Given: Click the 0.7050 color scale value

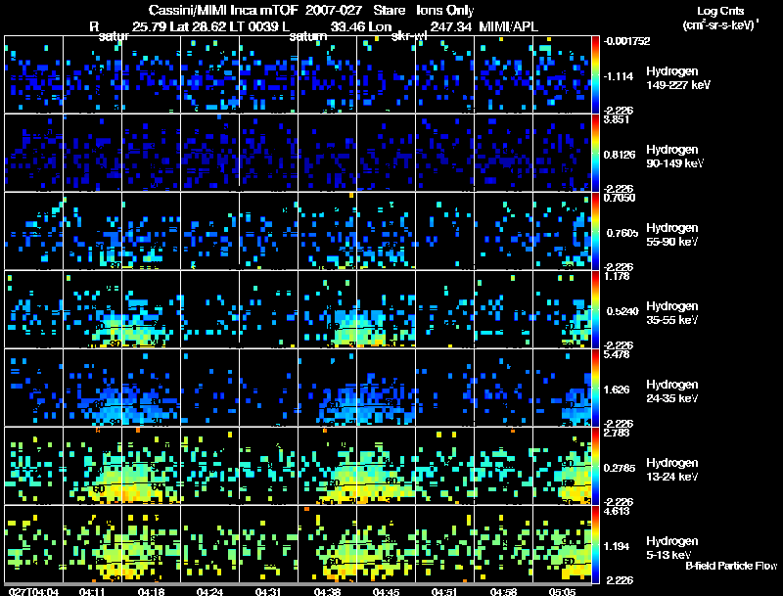Looking at the screenshot, I should 620,198.
